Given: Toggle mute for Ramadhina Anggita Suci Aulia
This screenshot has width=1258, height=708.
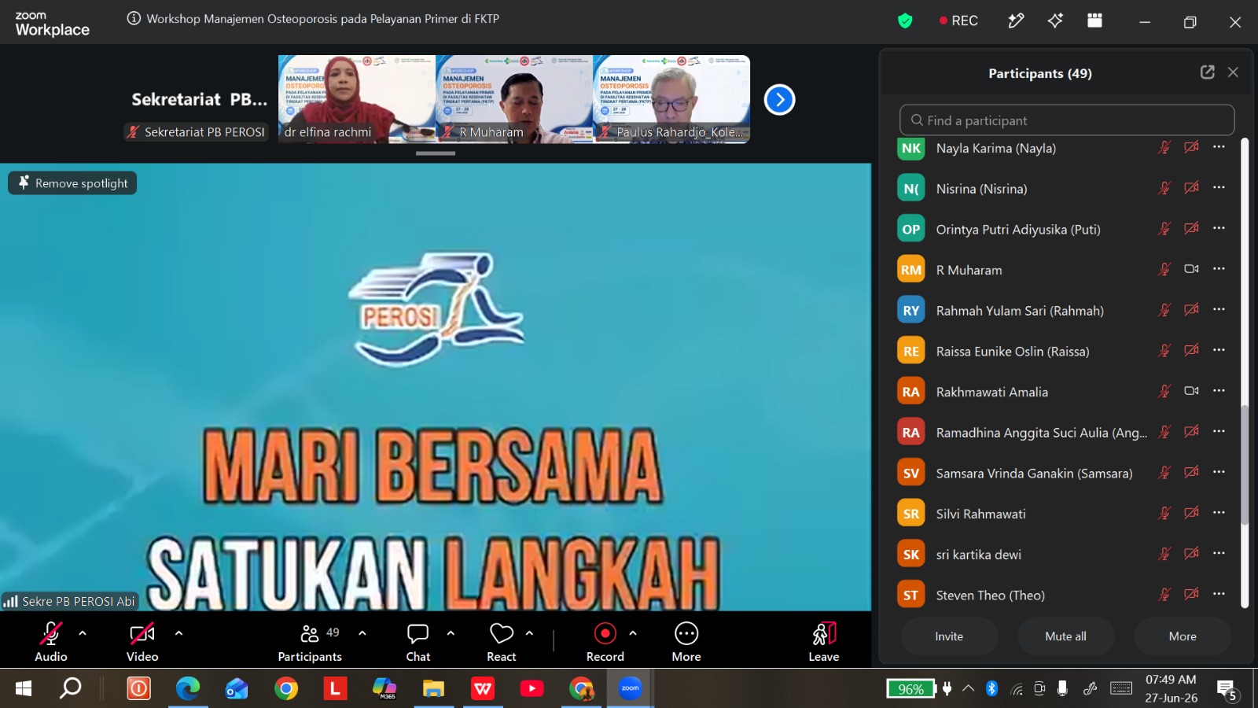Looking at the screenshot, I should click(1164, 432).
